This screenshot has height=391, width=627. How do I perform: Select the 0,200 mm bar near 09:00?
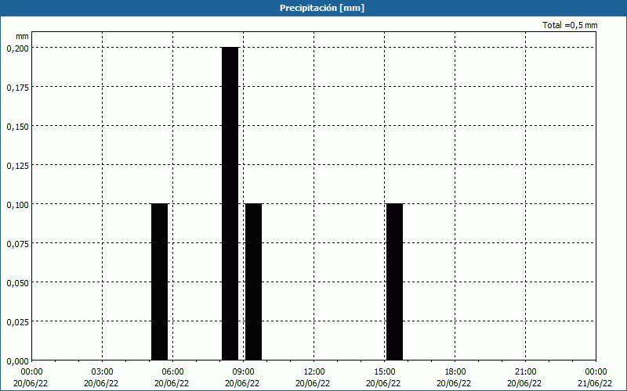coord(230,203)
